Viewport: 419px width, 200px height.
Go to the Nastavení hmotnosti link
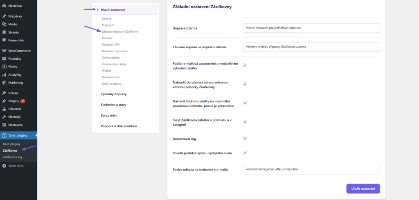tap(115, 51)
